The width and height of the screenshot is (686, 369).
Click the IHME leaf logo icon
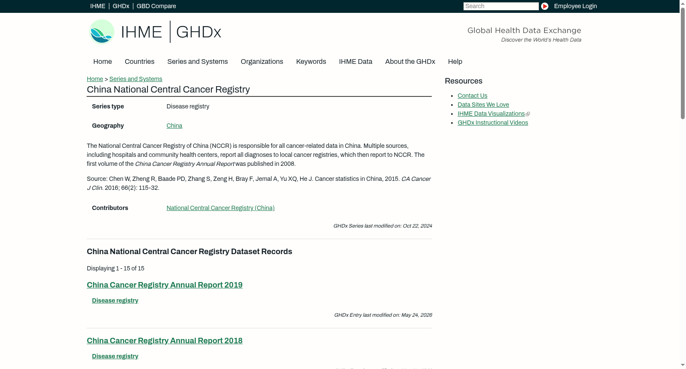pyautogui.click(x=102, y=32)
